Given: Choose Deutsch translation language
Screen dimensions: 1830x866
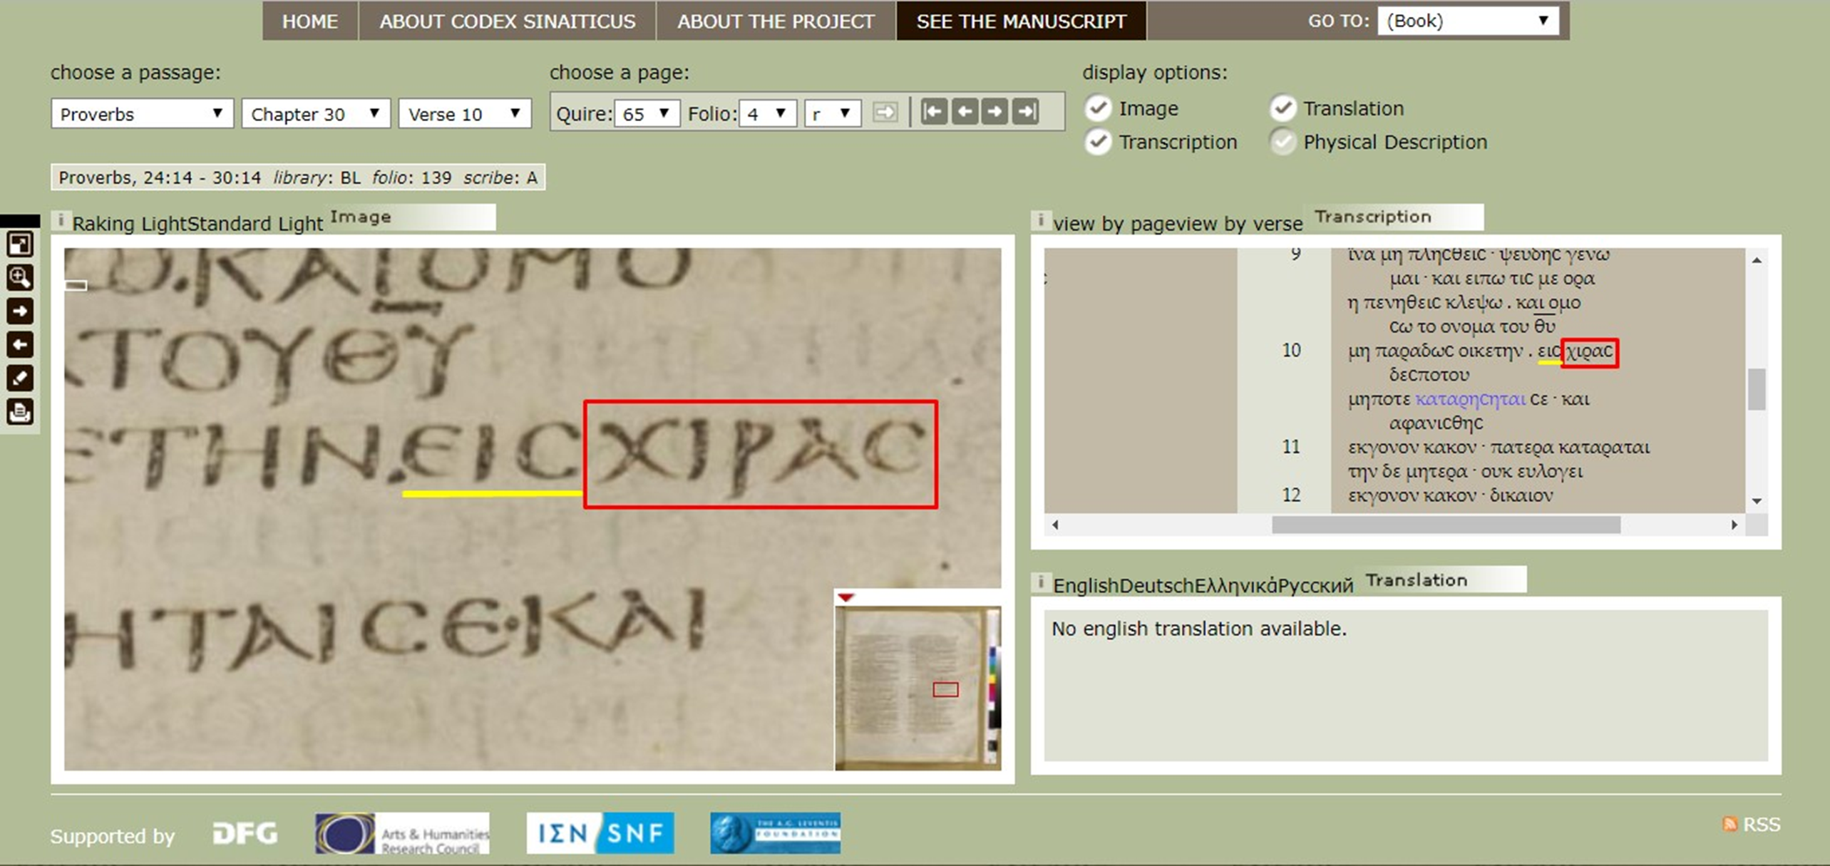Looking at the screenshot, I should [x=1156, y=586].
